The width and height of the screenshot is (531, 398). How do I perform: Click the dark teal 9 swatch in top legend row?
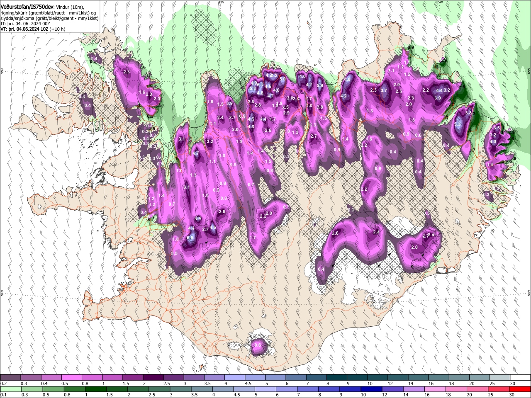356,377
